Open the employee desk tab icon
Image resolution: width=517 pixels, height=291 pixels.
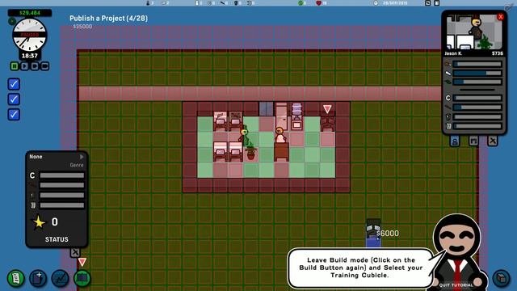pos(473,141)
